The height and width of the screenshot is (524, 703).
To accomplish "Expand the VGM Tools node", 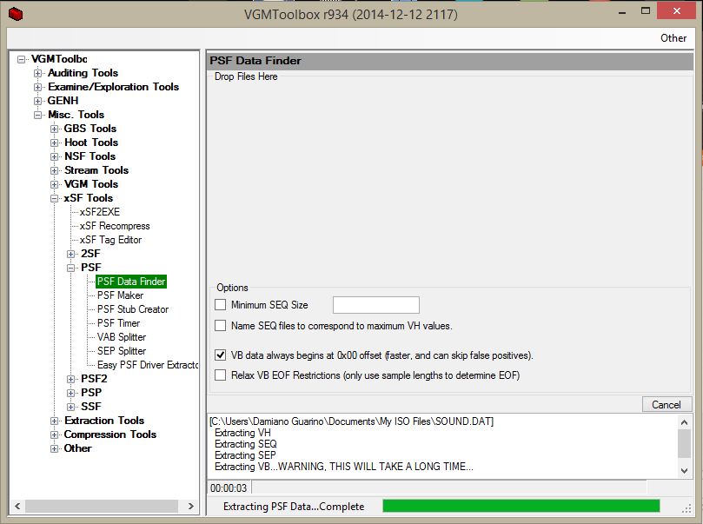I will pos(54,184).
